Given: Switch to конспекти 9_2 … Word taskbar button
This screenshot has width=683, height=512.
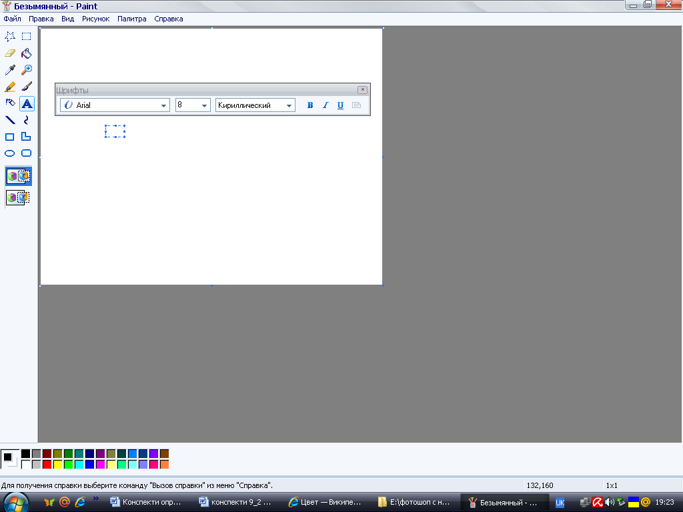Looking at the screenshot, I should coord(235,503).
